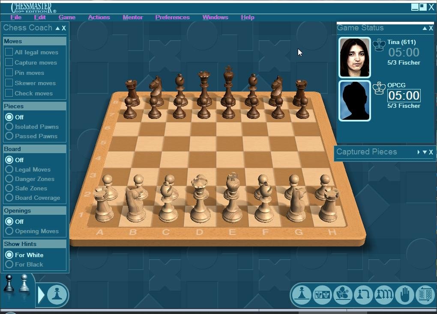The image size is (437, 314).
Task: Tick the Pin moves checkbox
Action: (x=9, y=73)
